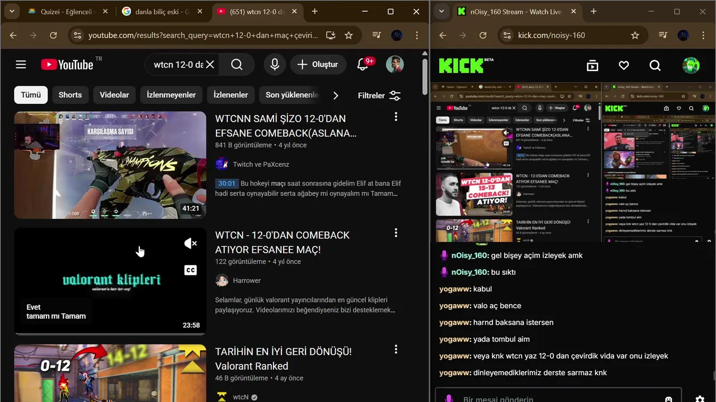
Task: Open the Chrome three-dot menu in Kick window
Action: pyautogui.click(x=703, y=35)
